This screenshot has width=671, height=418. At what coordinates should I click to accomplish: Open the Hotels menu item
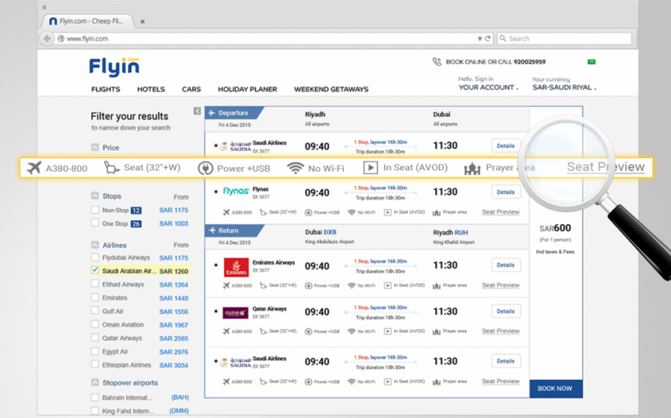[x=151, y=89]
